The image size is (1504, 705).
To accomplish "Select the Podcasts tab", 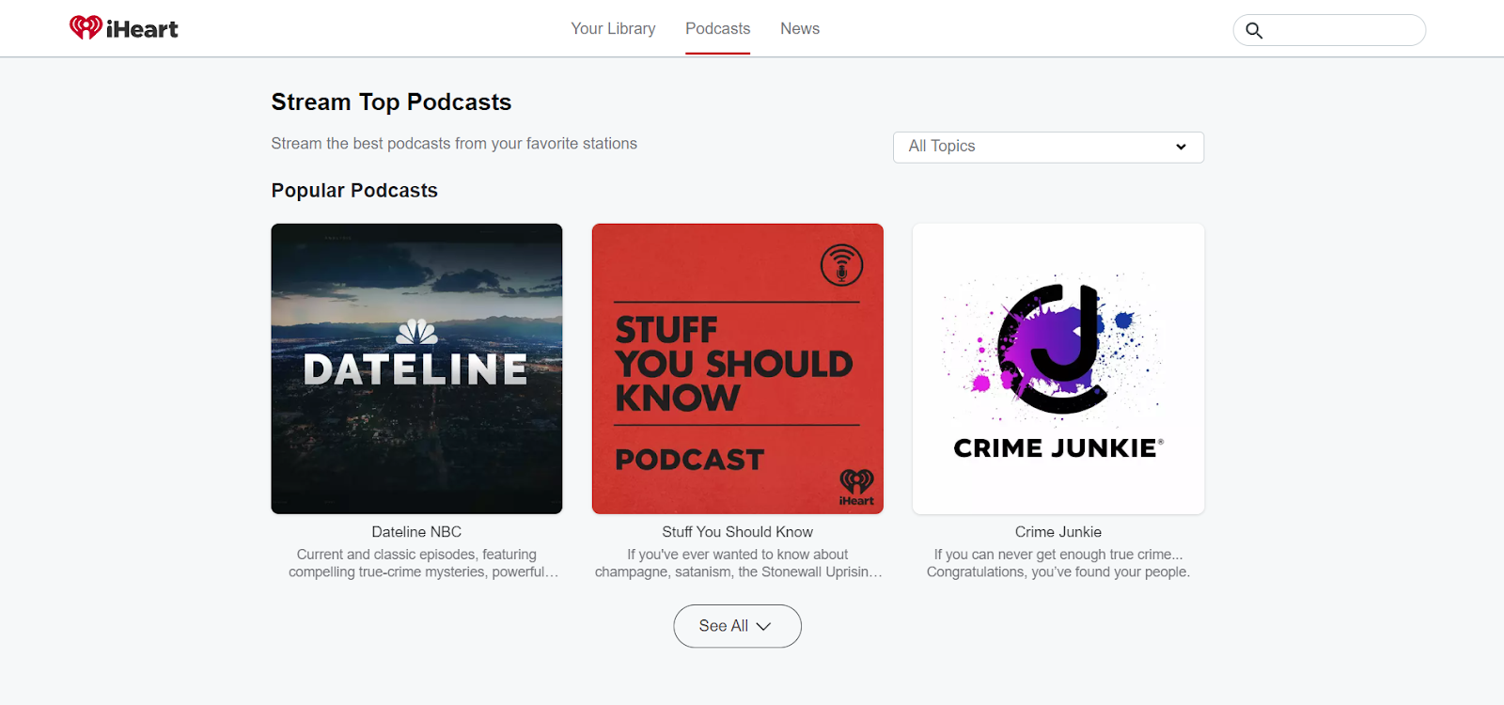I will pyautogui.click(x=718, y=28).
